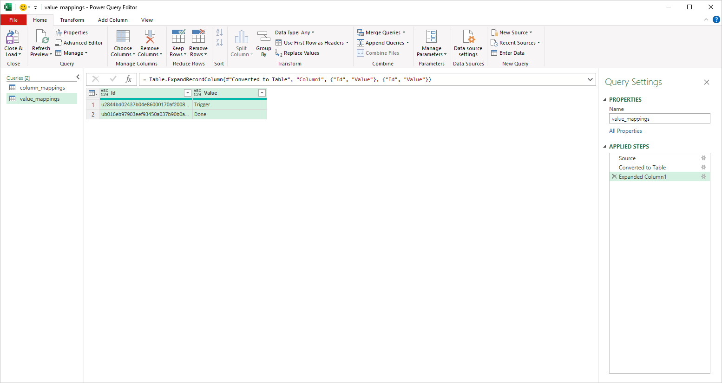Click the Remove Rows icon
The width and height of the screenshot is (722, 383).
(x=198, y=37)
